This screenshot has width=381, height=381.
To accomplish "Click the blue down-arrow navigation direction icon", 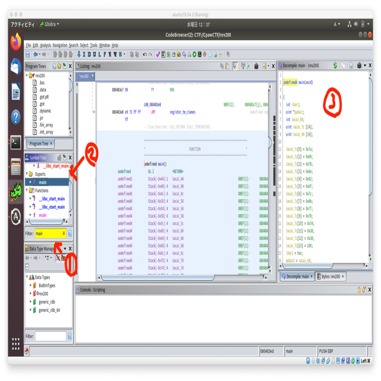I will (x=79, y=54).
